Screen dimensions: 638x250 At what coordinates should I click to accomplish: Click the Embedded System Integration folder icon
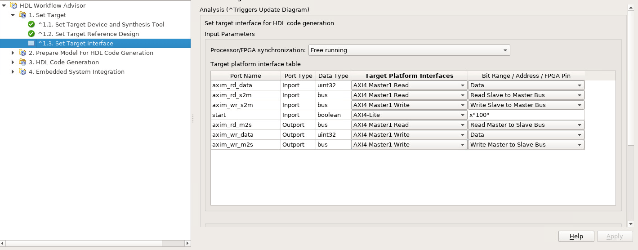[x=22, y=72]
